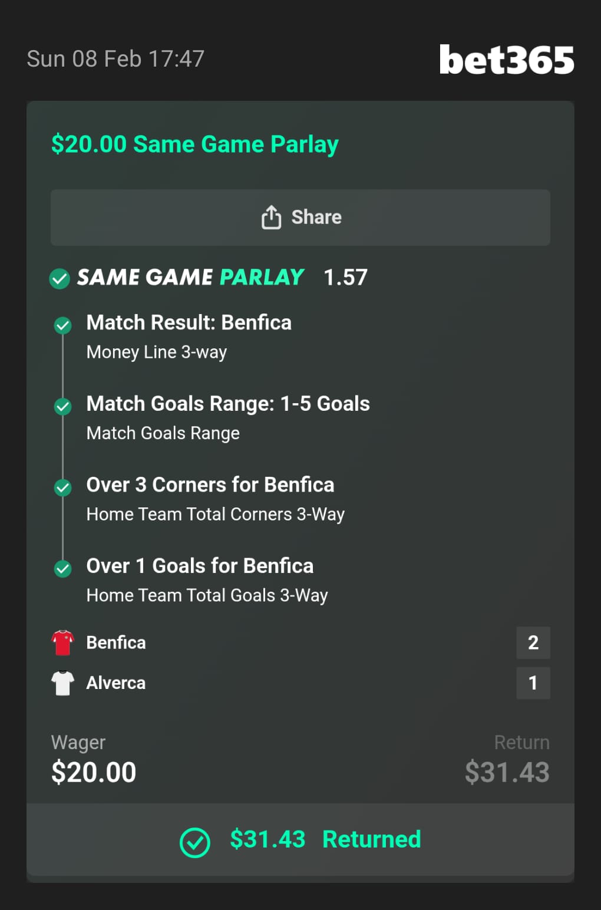Viewport: 601px width, 910px height.
Task: Click the red Benfica jersey icon
Action: click(62, 642)
